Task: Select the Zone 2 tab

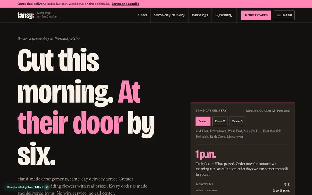Action: pos(220,121)
